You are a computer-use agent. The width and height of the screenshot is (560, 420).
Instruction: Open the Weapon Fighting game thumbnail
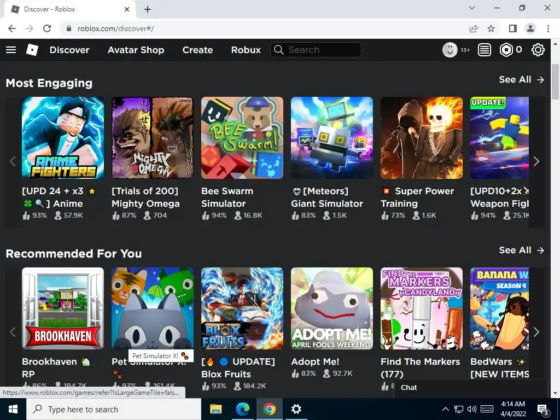coord(499,138)
